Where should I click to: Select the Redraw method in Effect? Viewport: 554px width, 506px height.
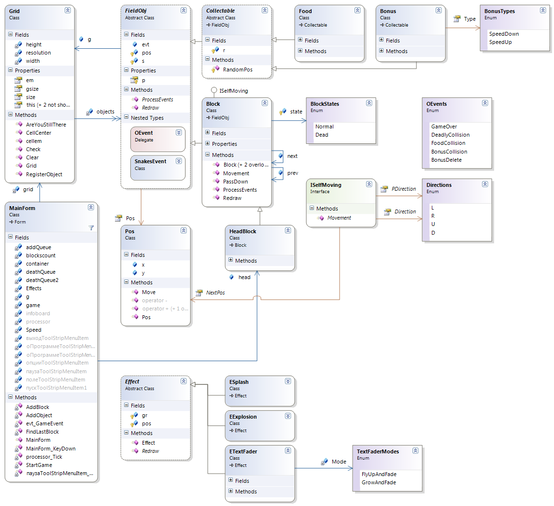coord(151,451)
